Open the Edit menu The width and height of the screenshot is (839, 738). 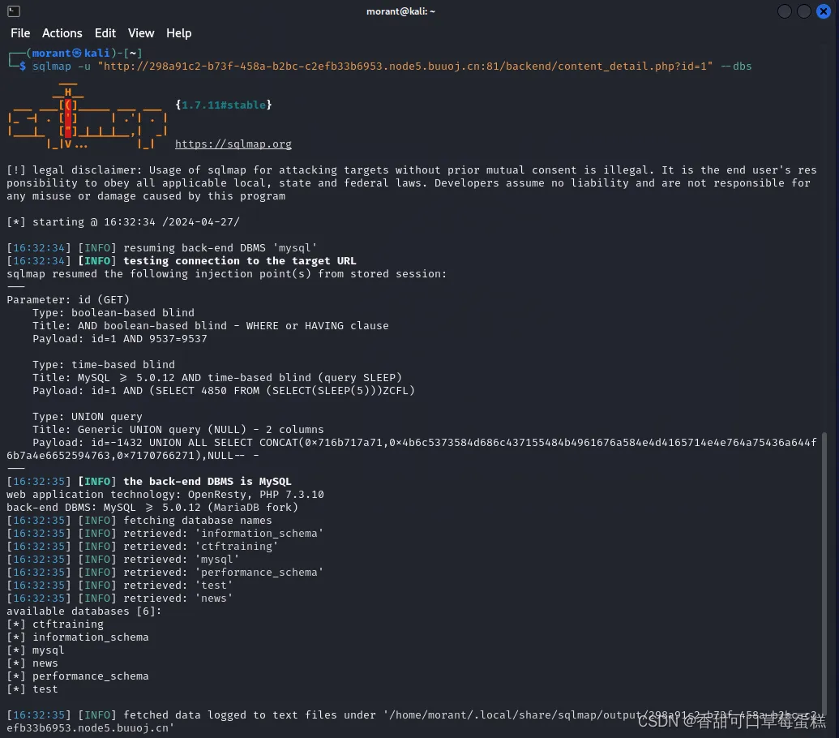[105, 33]
